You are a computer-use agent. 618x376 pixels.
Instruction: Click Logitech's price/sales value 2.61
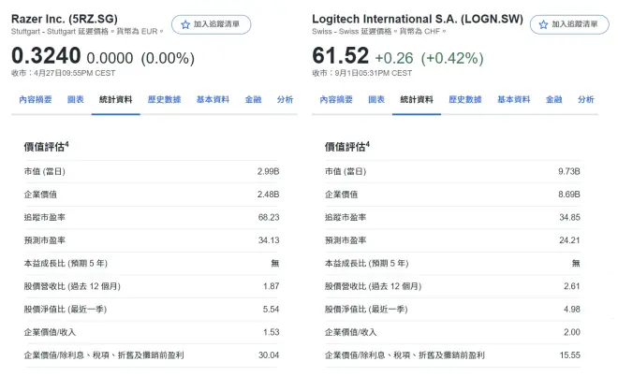click(x=572, y=286)
